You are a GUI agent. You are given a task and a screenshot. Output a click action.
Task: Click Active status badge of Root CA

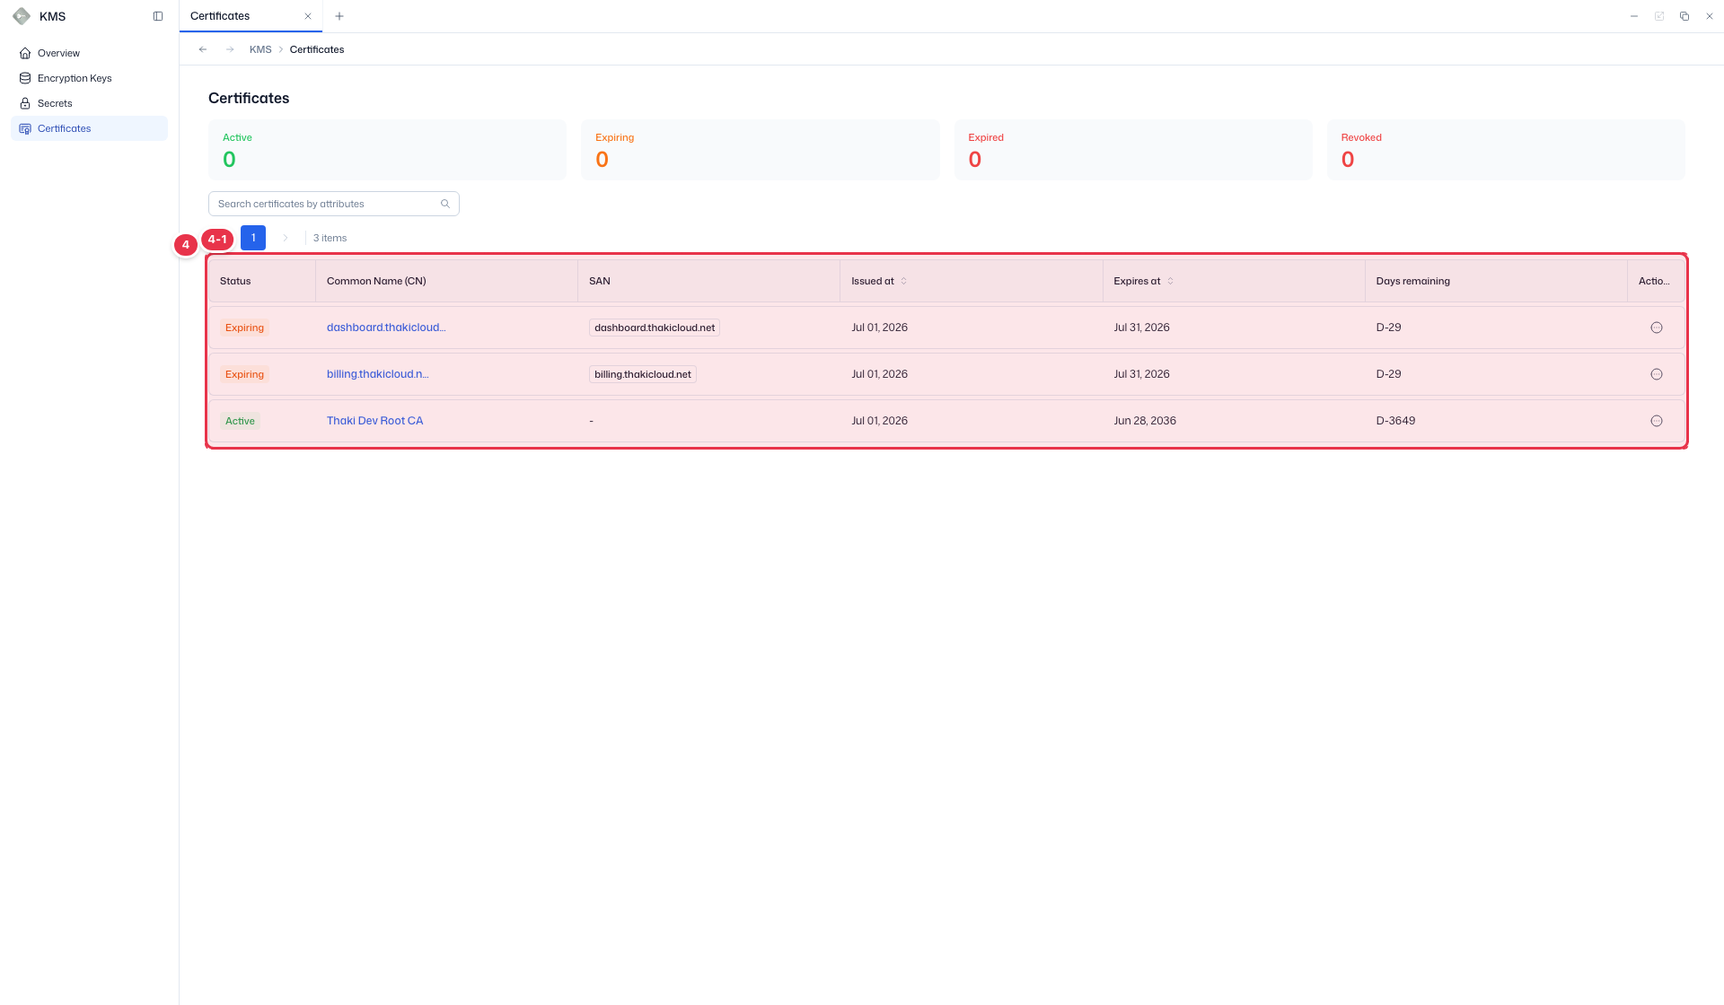pyautogui.click(x=240, y=421)
